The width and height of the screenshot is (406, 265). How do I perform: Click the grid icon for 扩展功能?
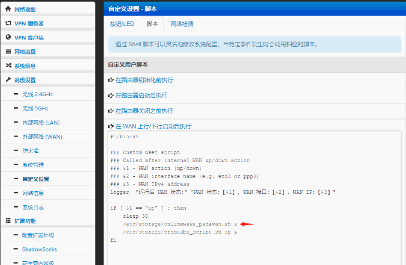click(8, 221)
